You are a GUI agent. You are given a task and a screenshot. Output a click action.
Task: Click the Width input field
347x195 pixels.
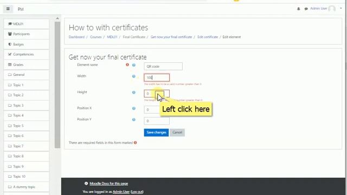(157, 77)
